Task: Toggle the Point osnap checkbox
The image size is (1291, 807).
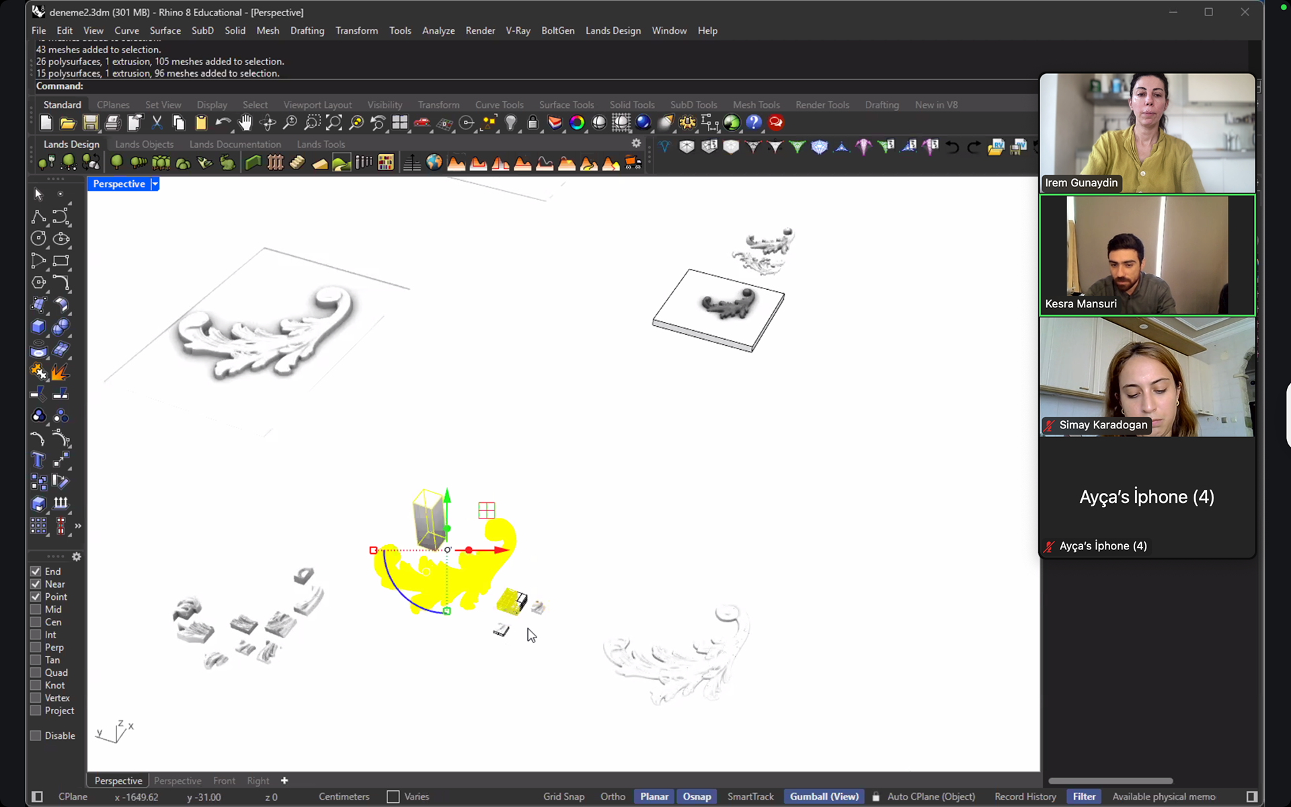Action: (36, 597)
